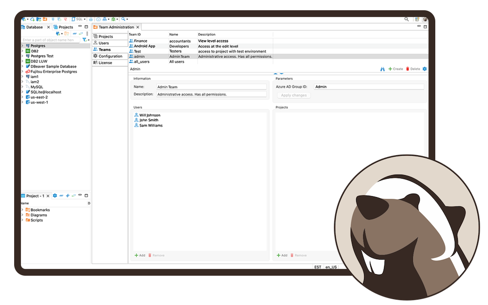
Task: Click the Create team button
Action: click(396, 69)
